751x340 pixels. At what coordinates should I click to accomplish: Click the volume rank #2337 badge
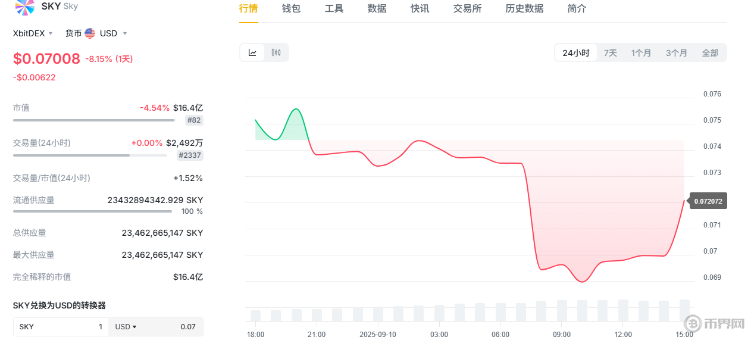(x=190, y=155)
